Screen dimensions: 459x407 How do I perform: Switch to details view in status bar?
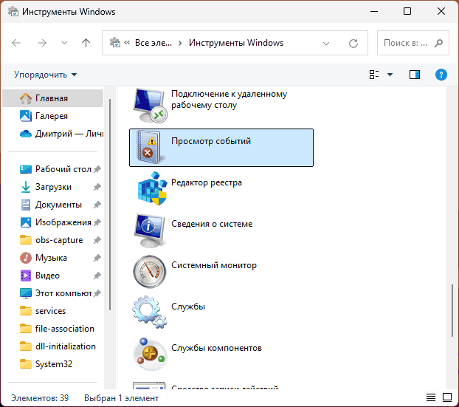click(x=431, y=397)
